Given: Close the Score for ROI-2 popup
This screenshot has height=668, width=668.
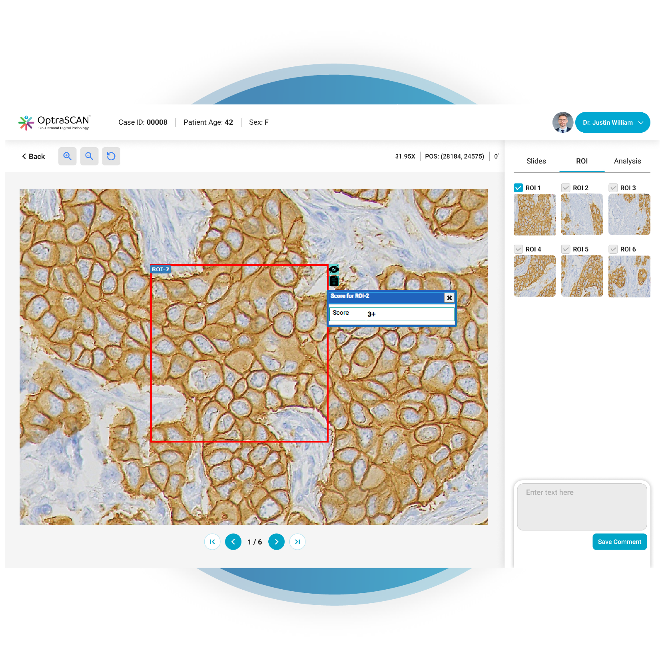Looking at the screenshot, I should tap(449, 298).
